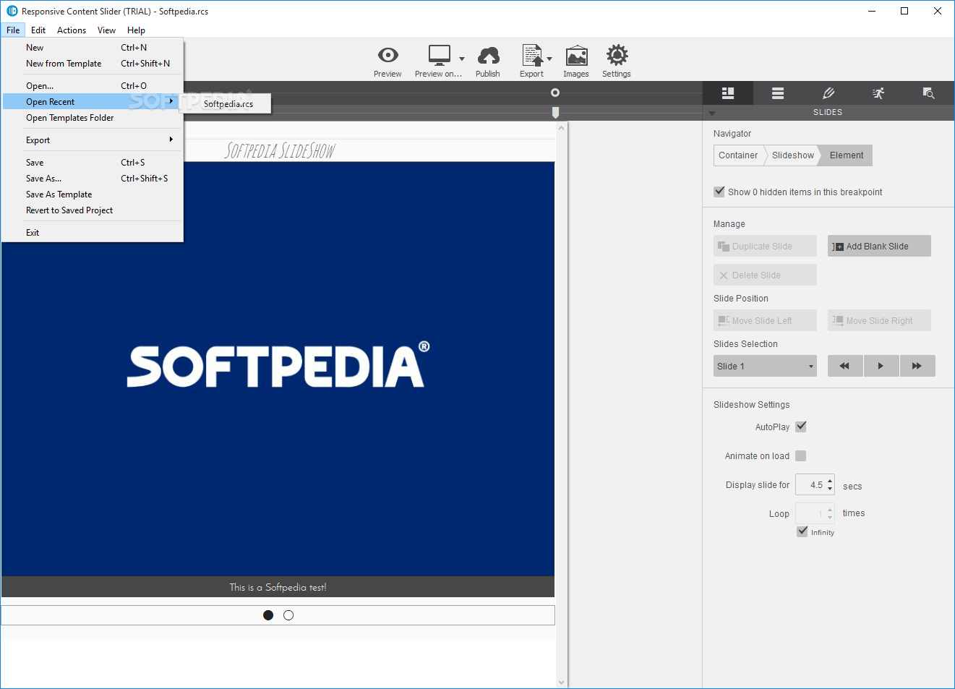955x689 pixels.
Task: Click the breakpoint slider handle below ruler
Action: pyautogui.click(x=555, y=112)
